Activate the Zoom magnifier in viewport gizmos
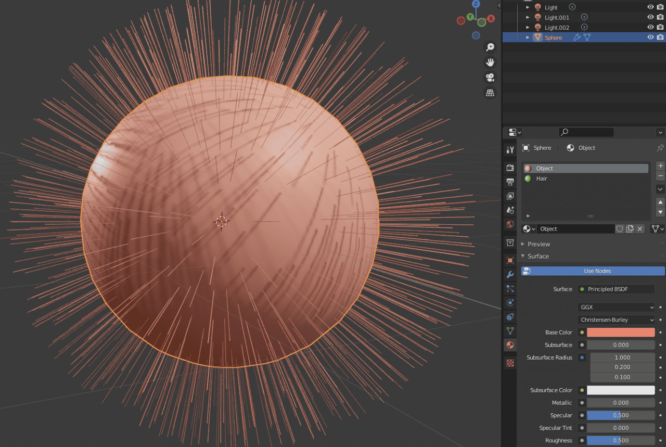 490,47
